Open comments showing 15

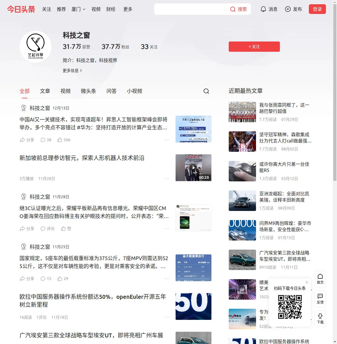click(46, 279)
